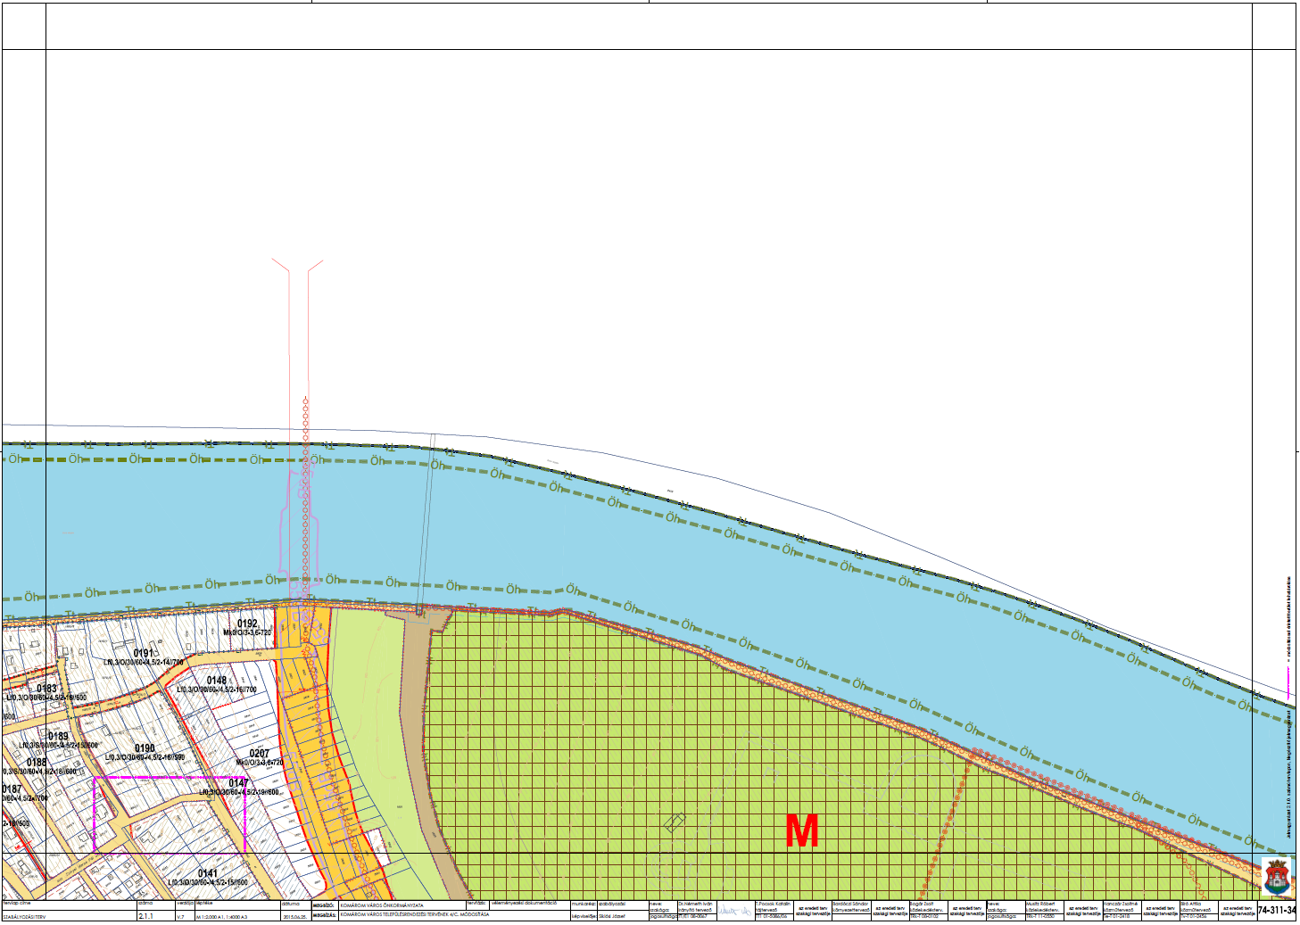Select zone number 0190 on the map
This screenshot has width=1300, height=925.
[145, 747]
